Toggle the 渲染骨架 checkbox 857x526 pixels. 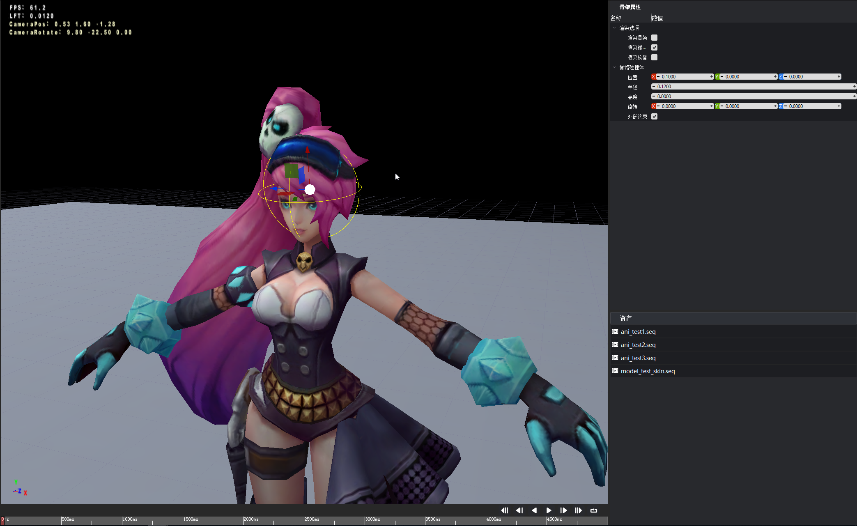point(655,38)
